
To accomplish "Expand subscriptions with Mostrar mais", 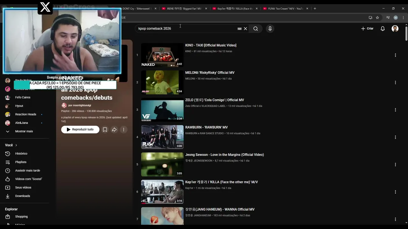I will click(25, 131).
